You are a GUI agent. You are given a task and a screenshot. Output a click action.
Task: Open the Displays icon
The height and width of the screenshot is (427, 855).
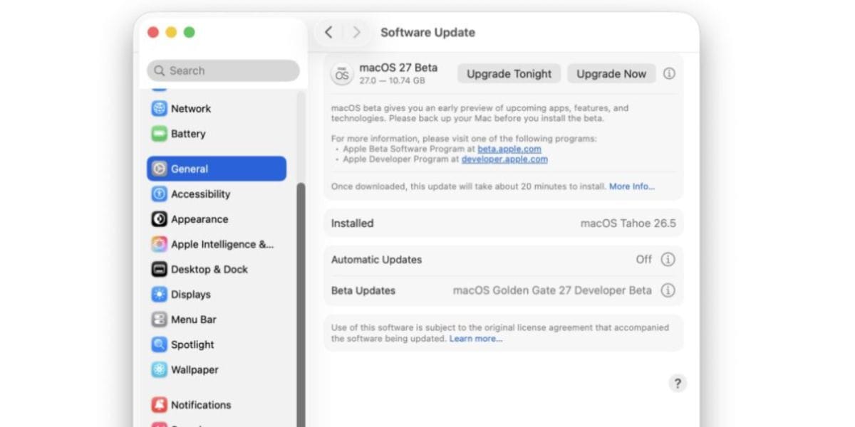pos(159,295)
